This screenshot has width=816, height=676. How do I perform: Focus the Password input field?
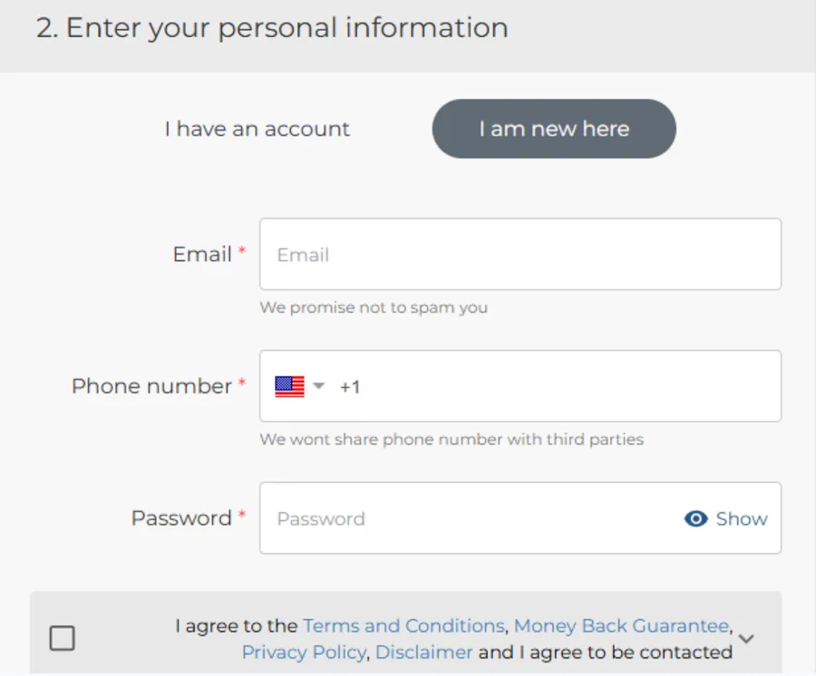pos(471,519)
